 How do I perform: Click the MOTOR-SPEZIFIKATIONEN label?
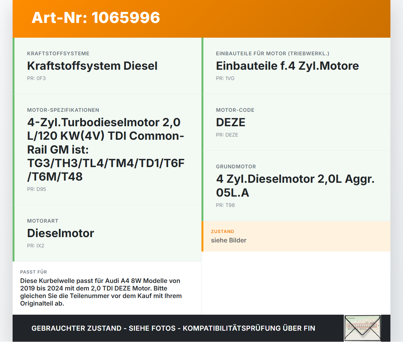click(x=63, y=110)
